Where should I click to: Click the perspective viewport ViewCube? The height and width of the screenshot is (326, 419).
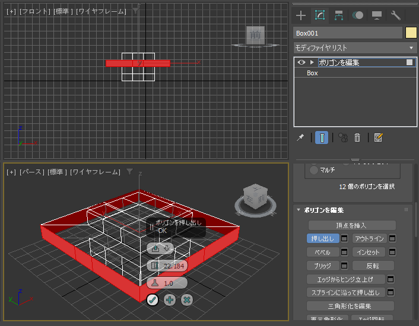255,197
